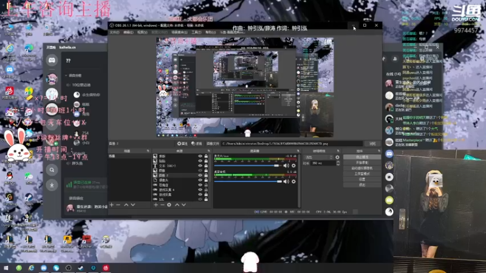Pop out the Scene Transitions dock panel

338,150
